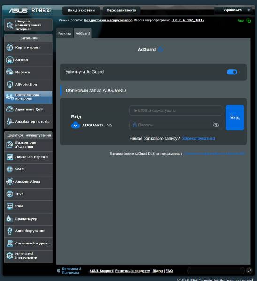Open the FAQ link
Screen dimensions: 257x281
169,271
